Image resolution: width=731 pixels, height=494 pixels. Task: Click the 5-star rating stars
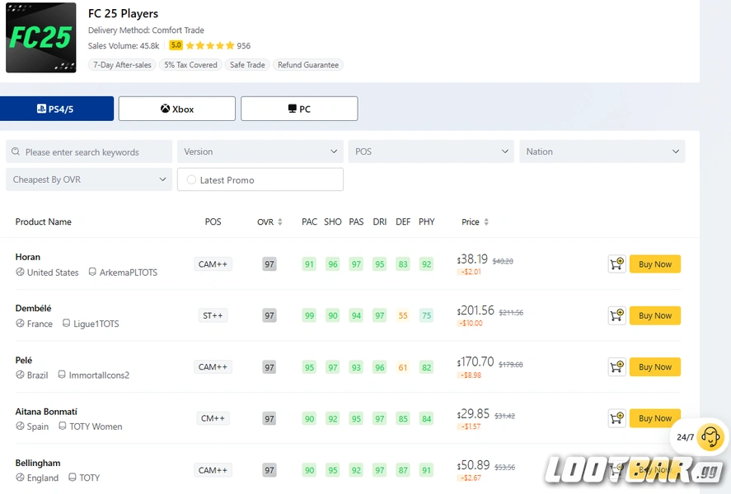click(x=210, y=46)
